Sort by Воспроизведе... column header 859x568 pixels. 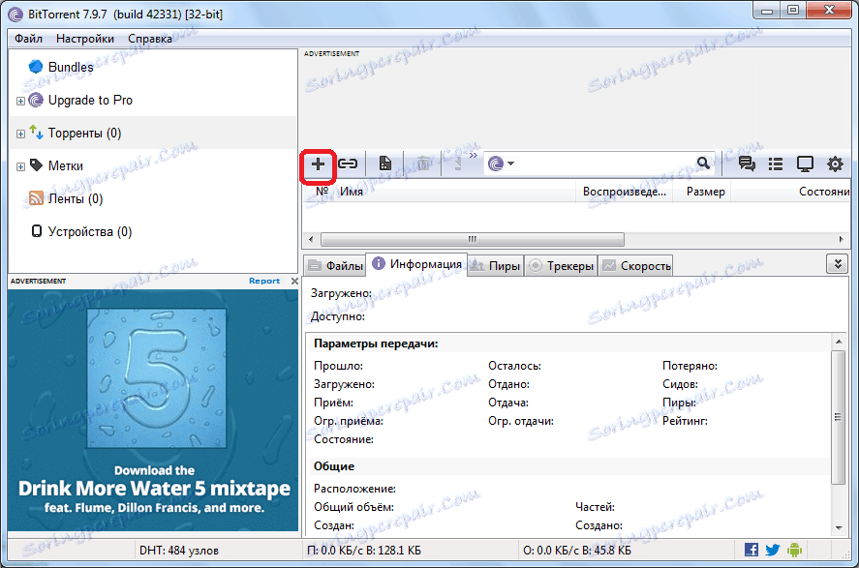coord(625,192)
